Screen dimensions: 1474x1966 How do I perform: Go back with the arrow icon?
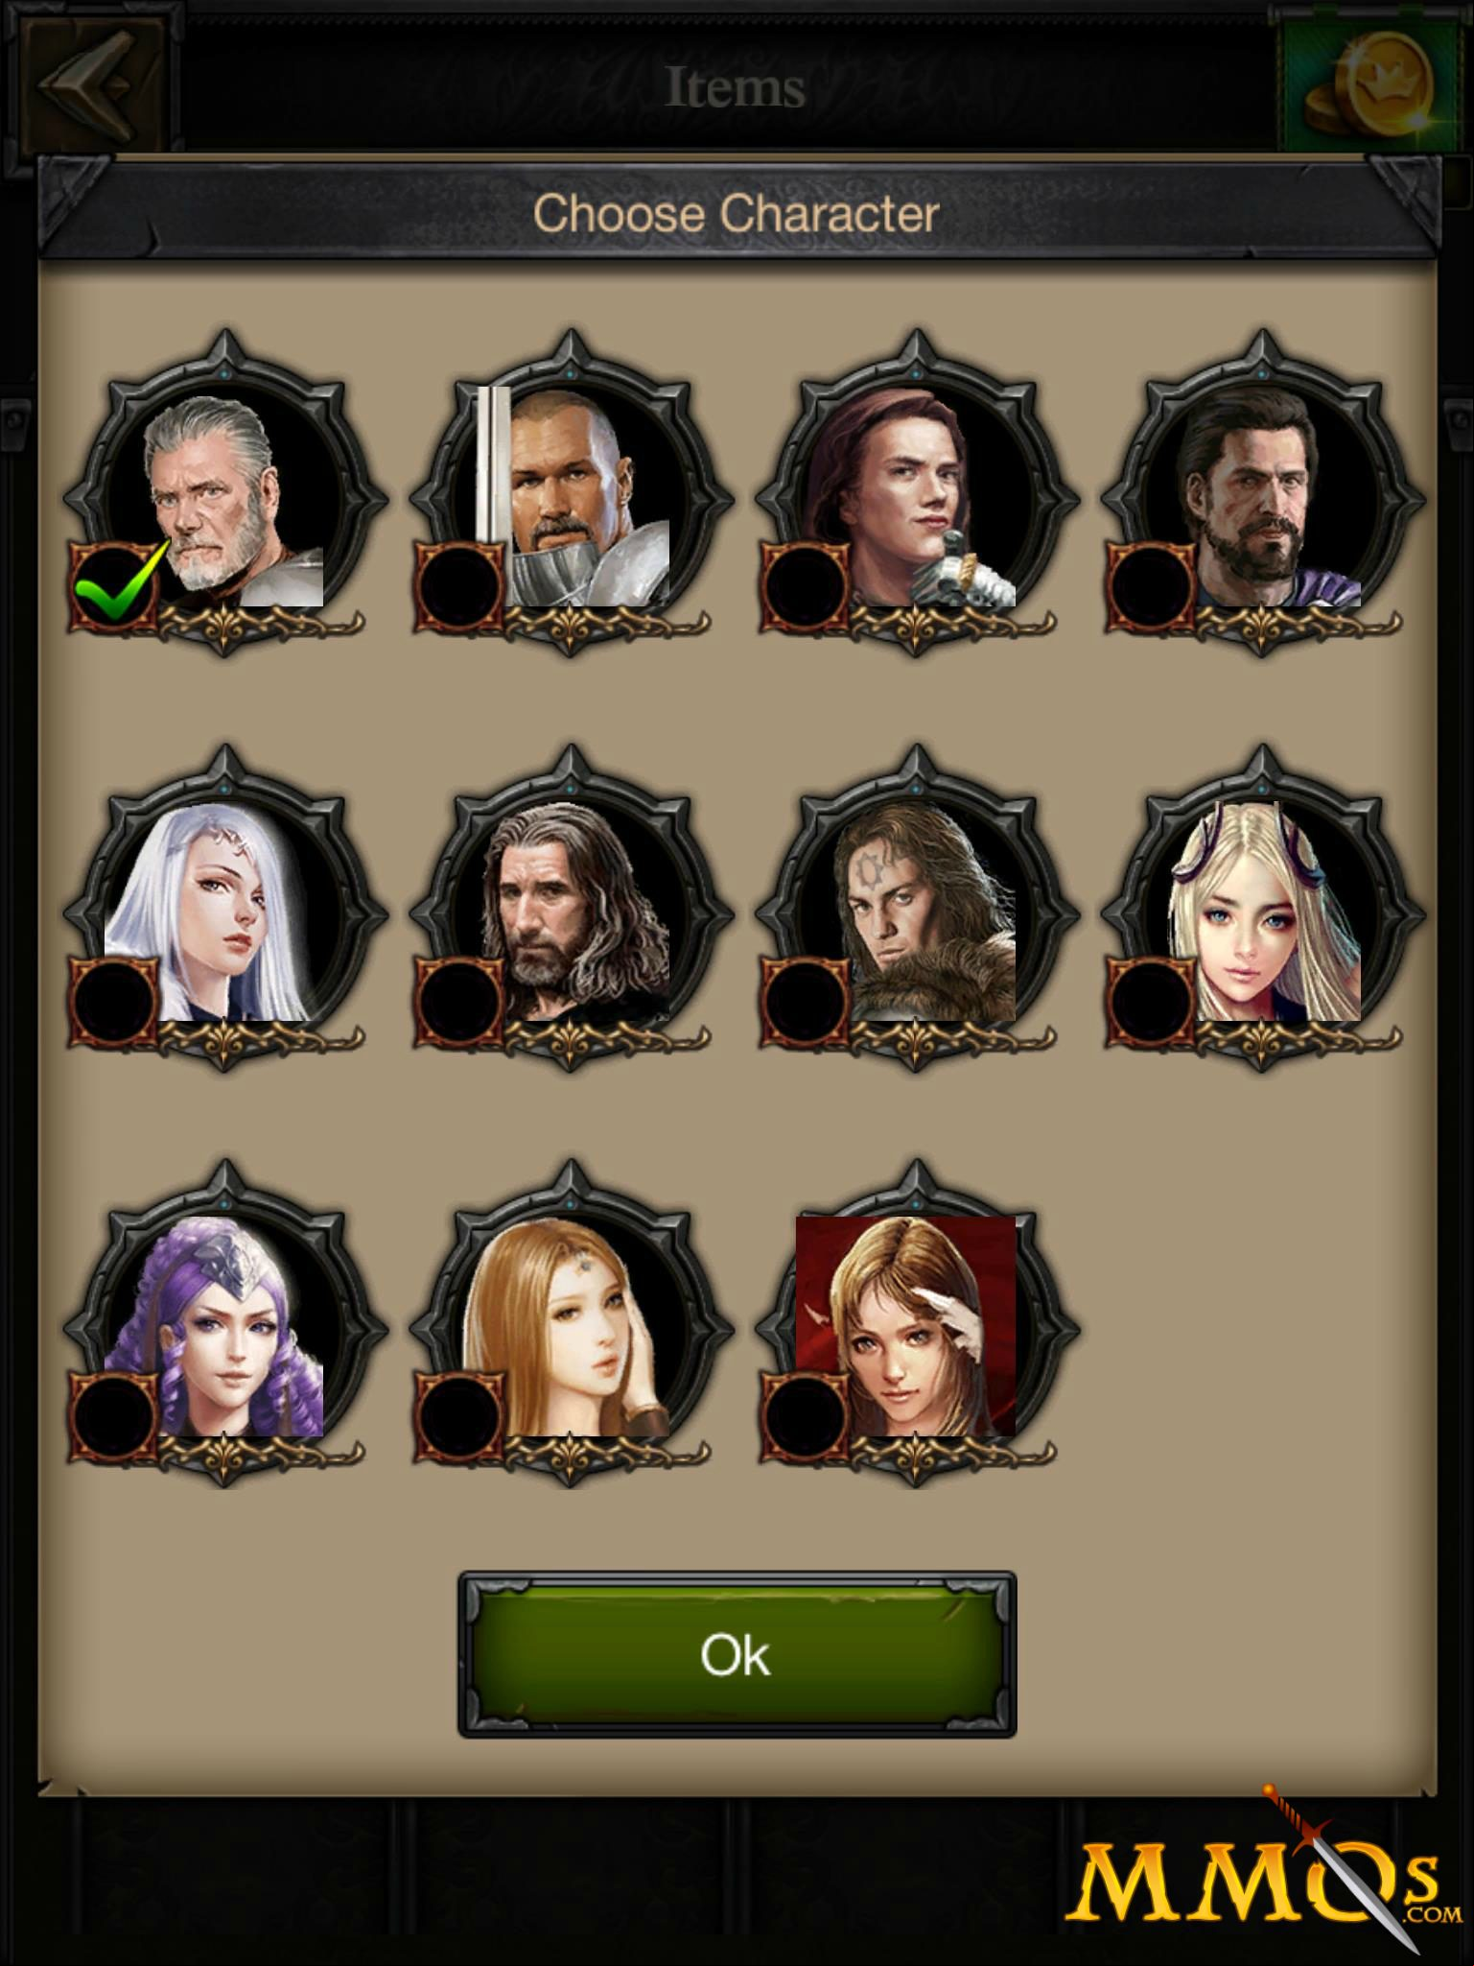click(84, 88)
